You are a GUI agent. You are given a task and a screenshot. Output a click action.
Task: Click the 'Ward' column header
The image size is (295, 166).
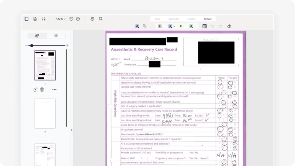tap(221, 78)
